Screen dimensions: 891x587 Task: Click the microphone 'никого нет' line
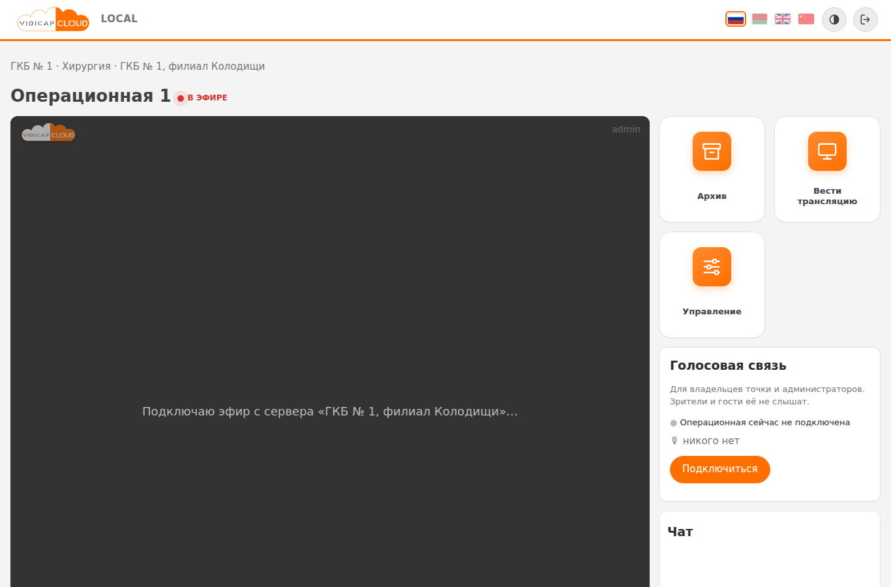click(x=705, y=441)
